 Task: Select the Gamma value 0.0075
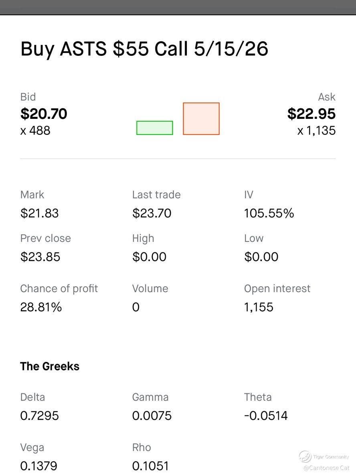152,415
